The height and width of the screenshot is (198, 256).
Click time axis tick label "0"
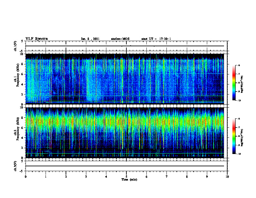point(26,177)
